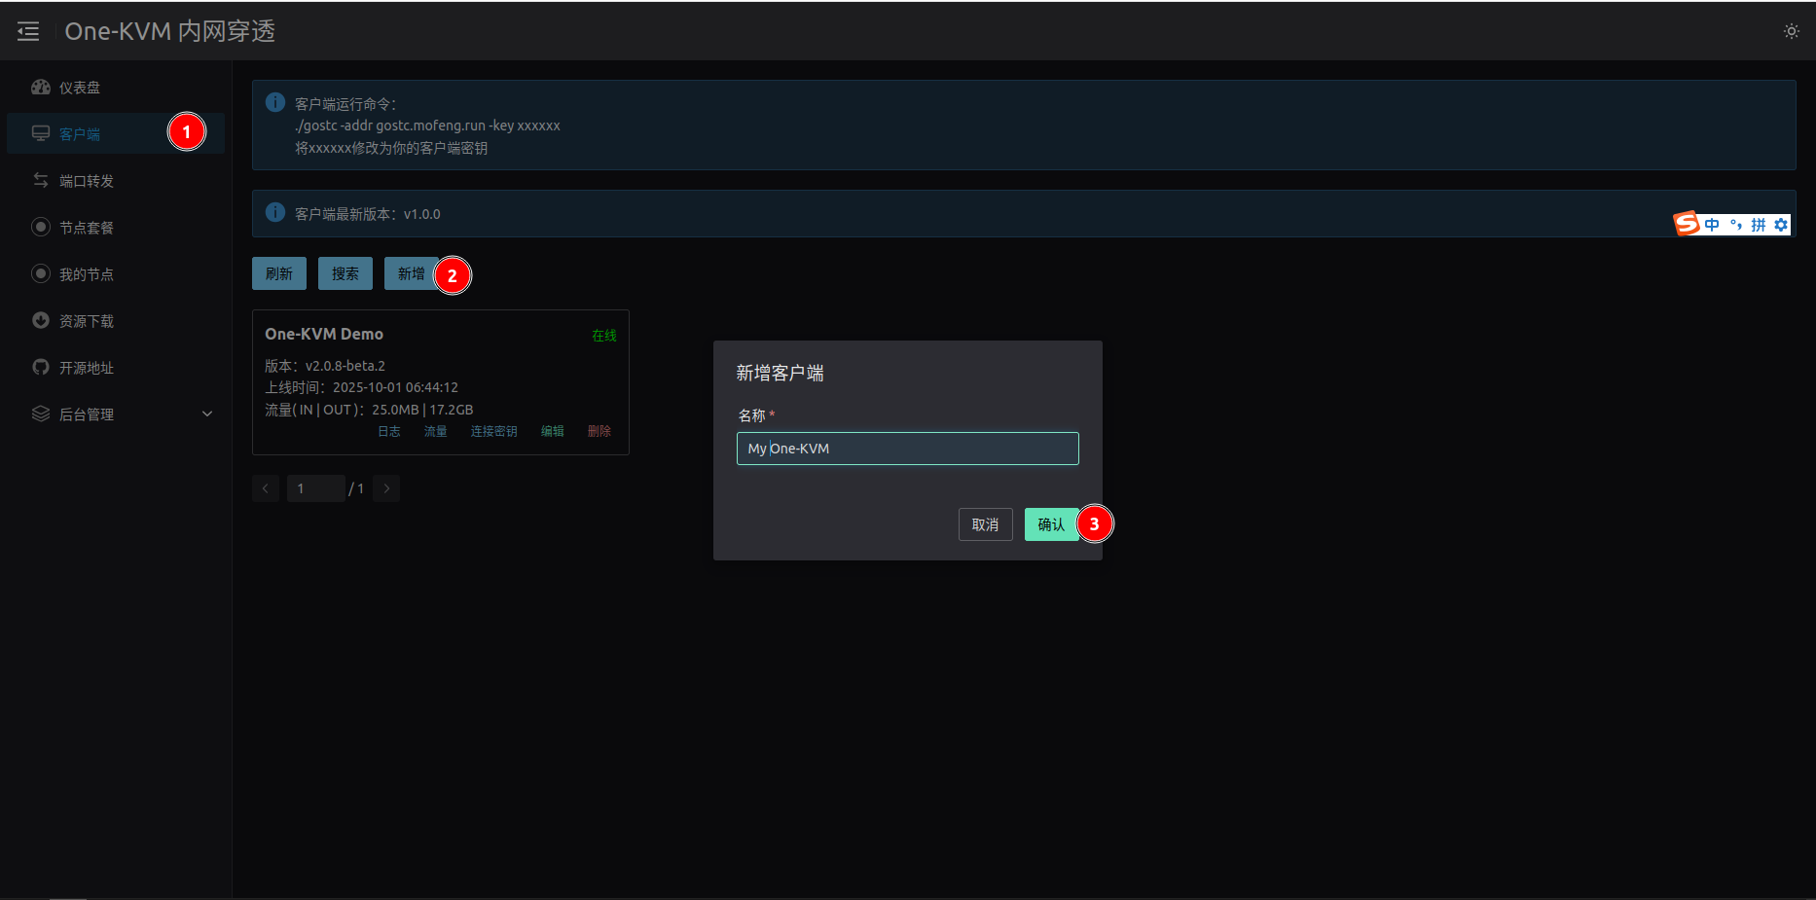Click the client monitor icon in sidebar
Viewport: 1816px width, 900px height.
click(x=41, y=134)
